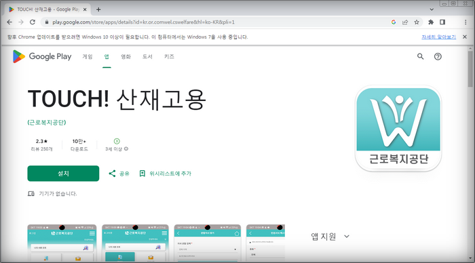
Task: Click the devices icon near 기기가 없습니다
Action: pyautogui.click(x=31, y=193)
